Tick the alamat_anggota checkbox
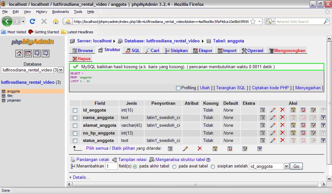Screen dimensions: 332x194 [75, 125]
